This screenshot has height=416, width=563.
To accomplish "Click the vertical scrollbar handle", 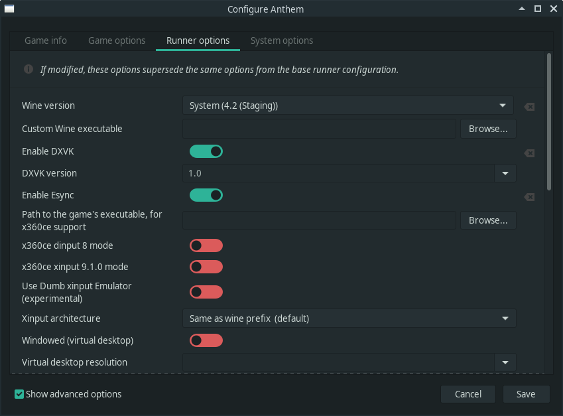I will click(548, 122).
